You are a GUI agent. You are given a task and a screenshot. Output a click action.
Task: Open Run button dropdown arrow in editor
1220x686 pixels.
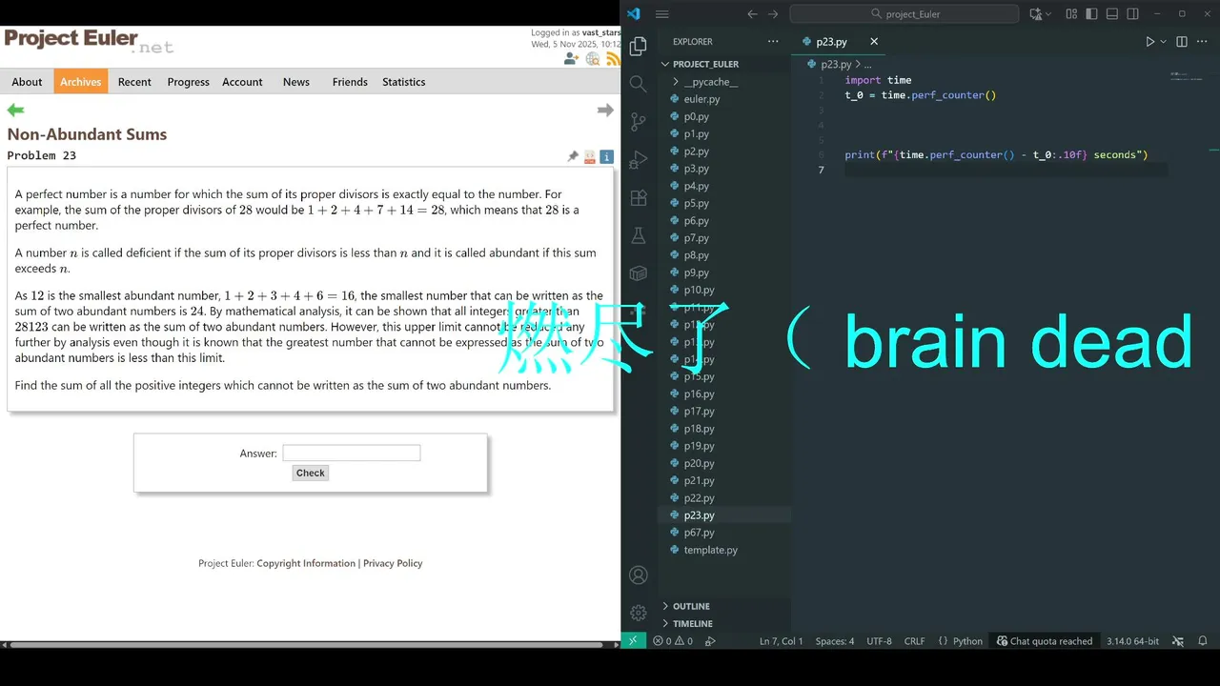click(1163, 42)
